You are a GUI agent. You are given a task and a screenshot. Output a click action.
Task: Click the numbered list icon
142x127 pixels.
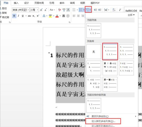pyautogui.click(x=81, y=10)
